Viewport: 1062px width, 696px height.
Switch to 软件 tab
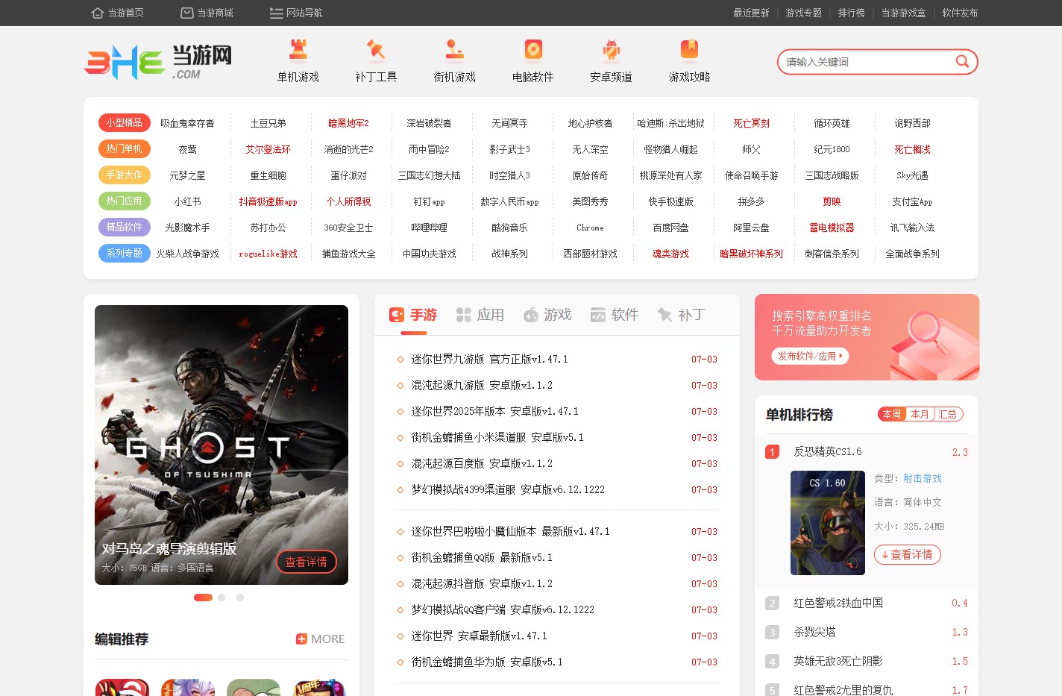615,315
